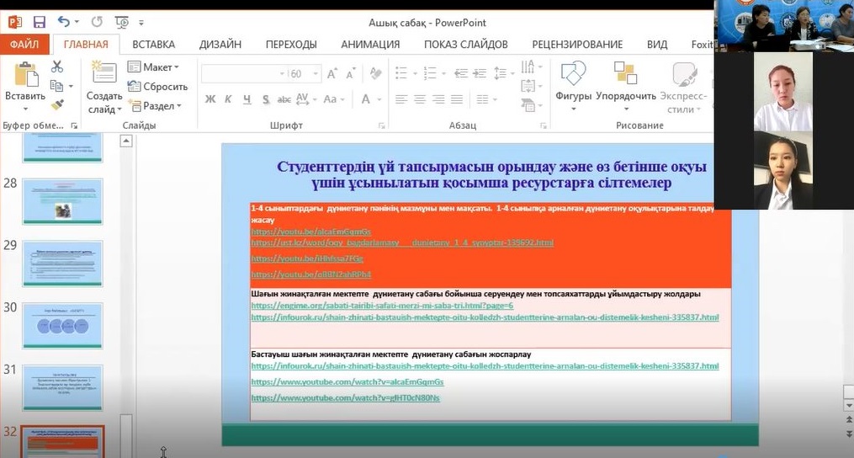
Task: Click the Cut scissors icon
Action: point(57,67)
